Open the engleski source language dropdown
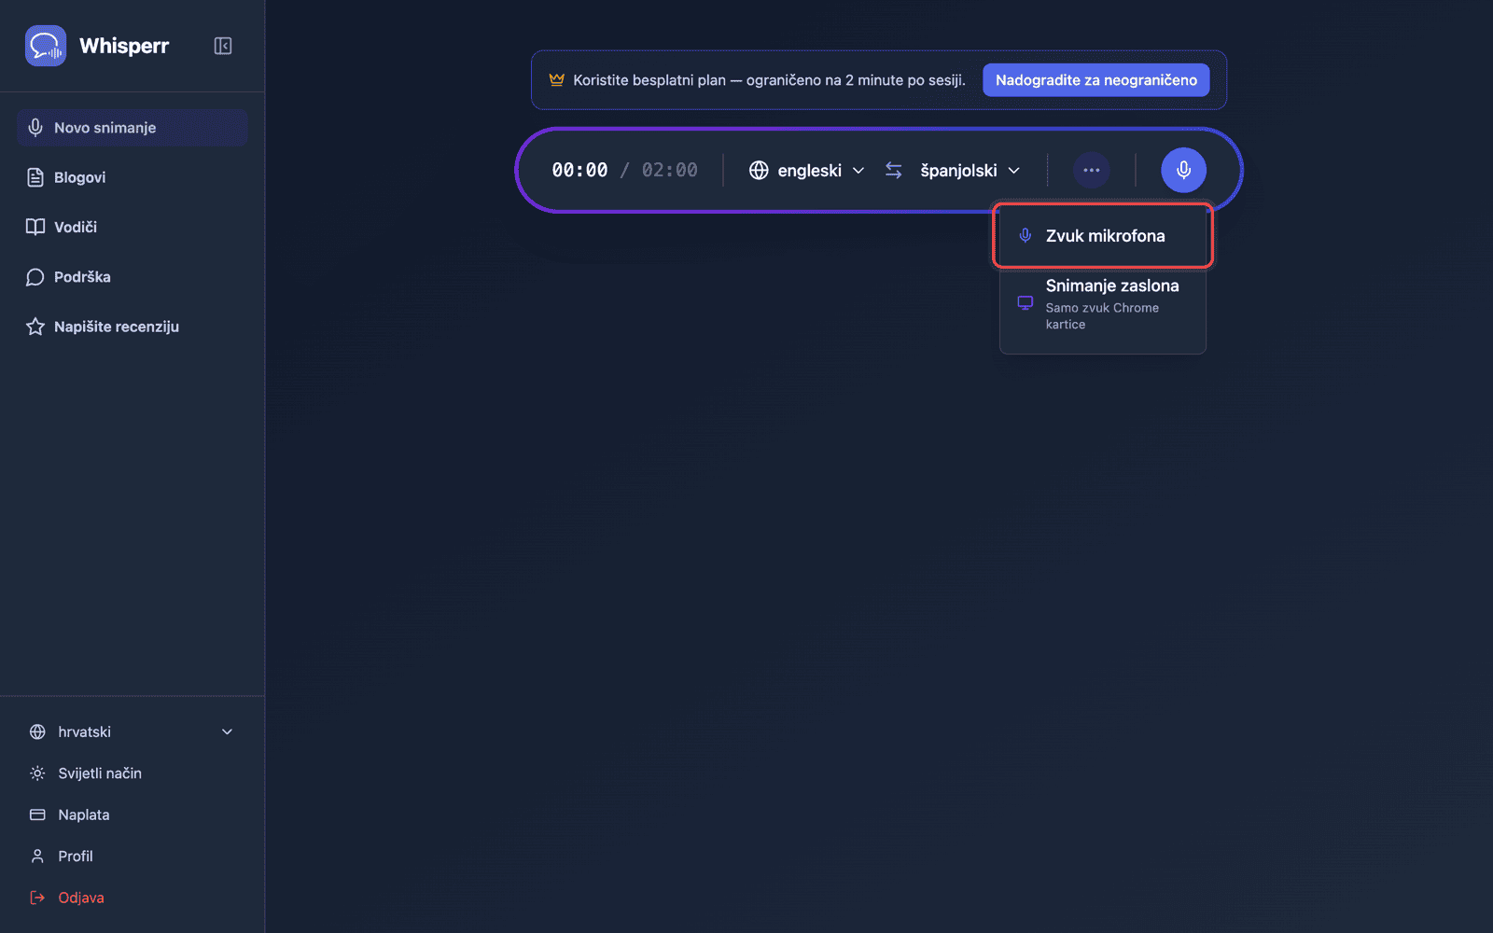The height and width of the screenshot is (933, 1493). (x=807, y=171)
